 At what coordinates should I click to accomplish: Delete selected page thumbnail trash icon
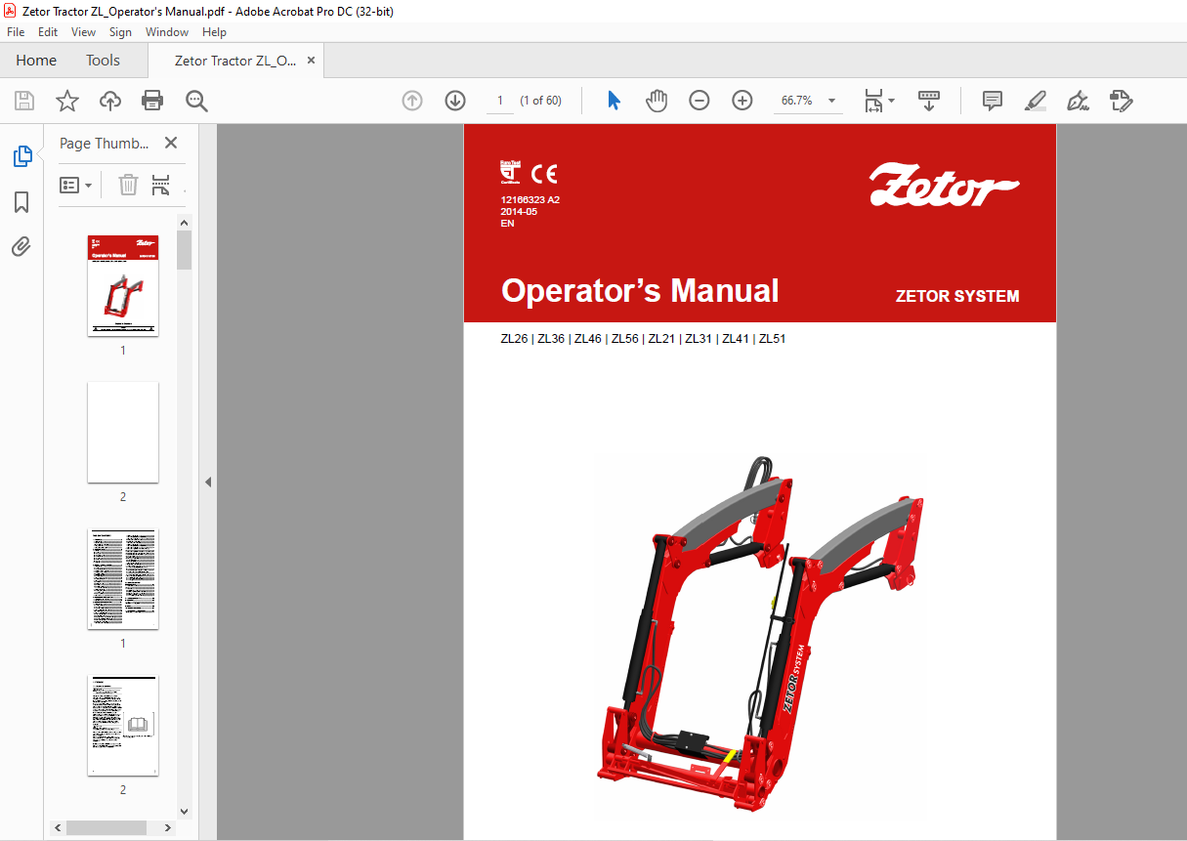(128, 185)
